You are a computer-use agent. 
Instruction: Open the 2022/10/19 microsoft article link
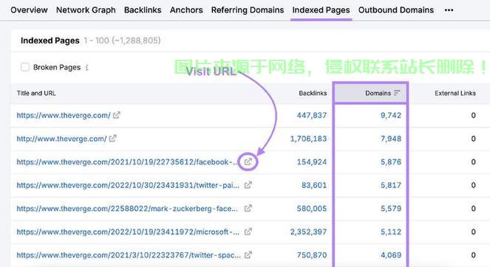point(128,232)
